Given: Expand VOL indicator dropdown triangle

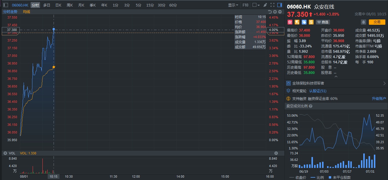Looking at the screenshot, I should tap(5, 153).
